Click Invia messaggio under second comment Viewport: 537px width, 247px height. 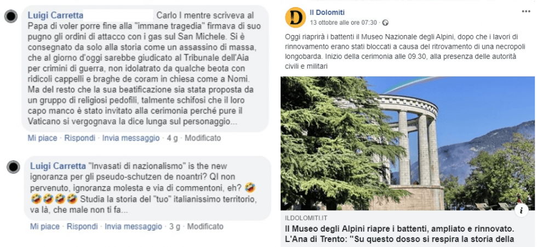coord(133,227)
